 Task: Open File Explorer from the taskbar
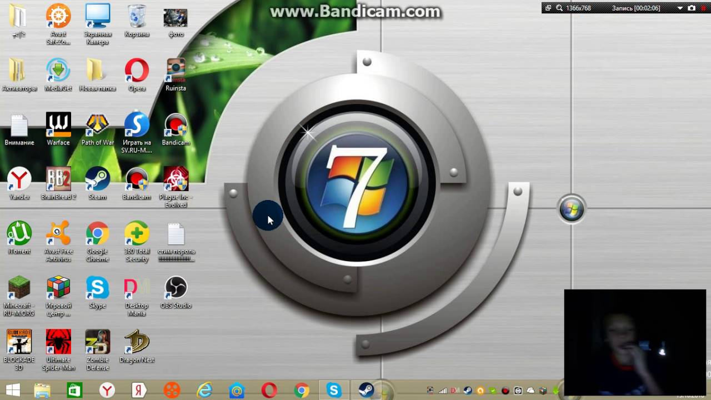[x=42, y=391]
